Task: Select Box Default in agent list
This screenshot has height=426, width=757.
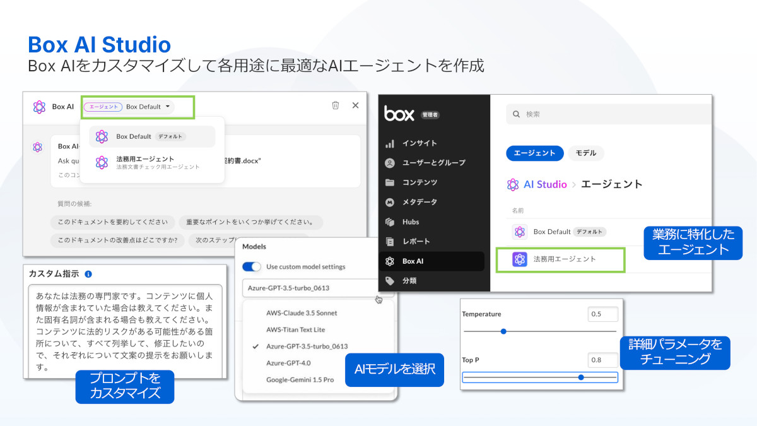Action: [x=152, y=136]
